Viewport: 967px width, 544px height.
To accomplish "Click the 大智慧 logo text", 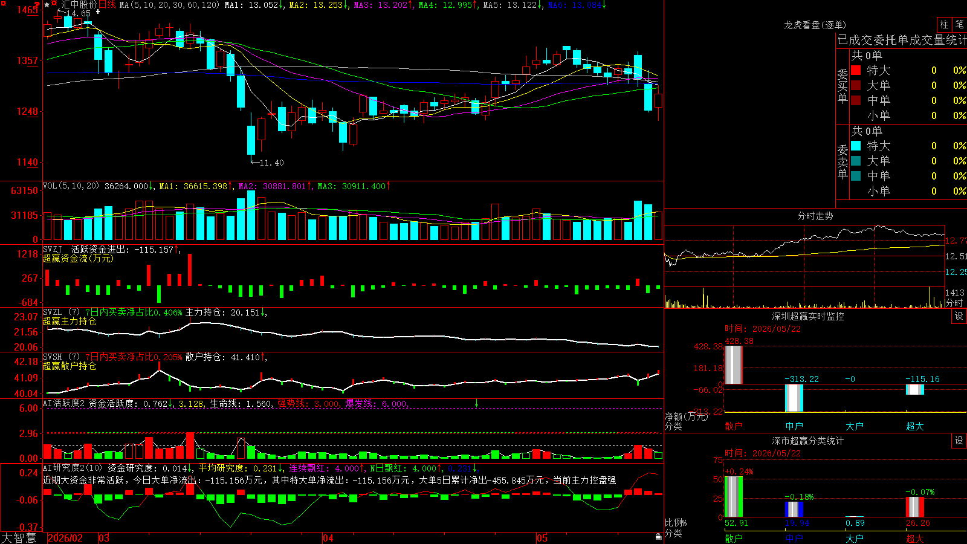I will 19,538.
